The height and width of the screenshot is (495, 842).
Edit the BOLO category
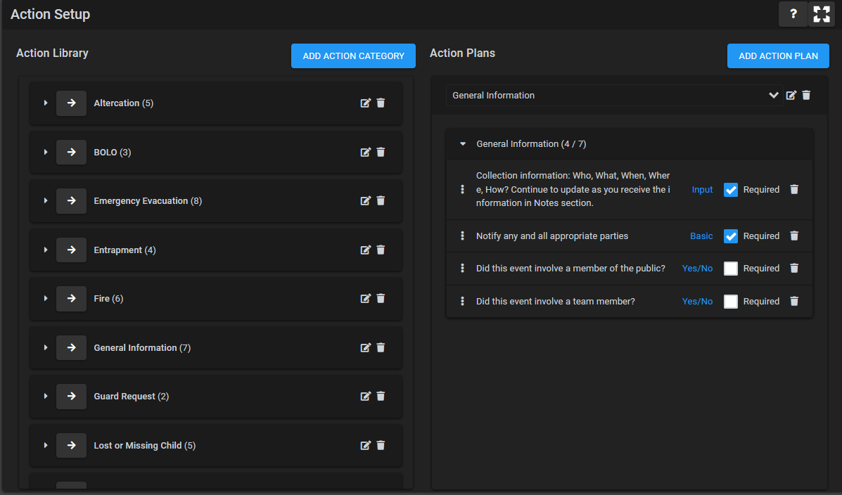[x=365, y=153]
